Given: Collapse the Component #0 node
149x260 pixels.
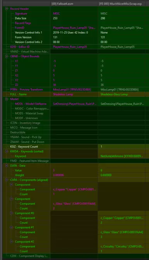Looking at the screenshot, I should (12, 213).
